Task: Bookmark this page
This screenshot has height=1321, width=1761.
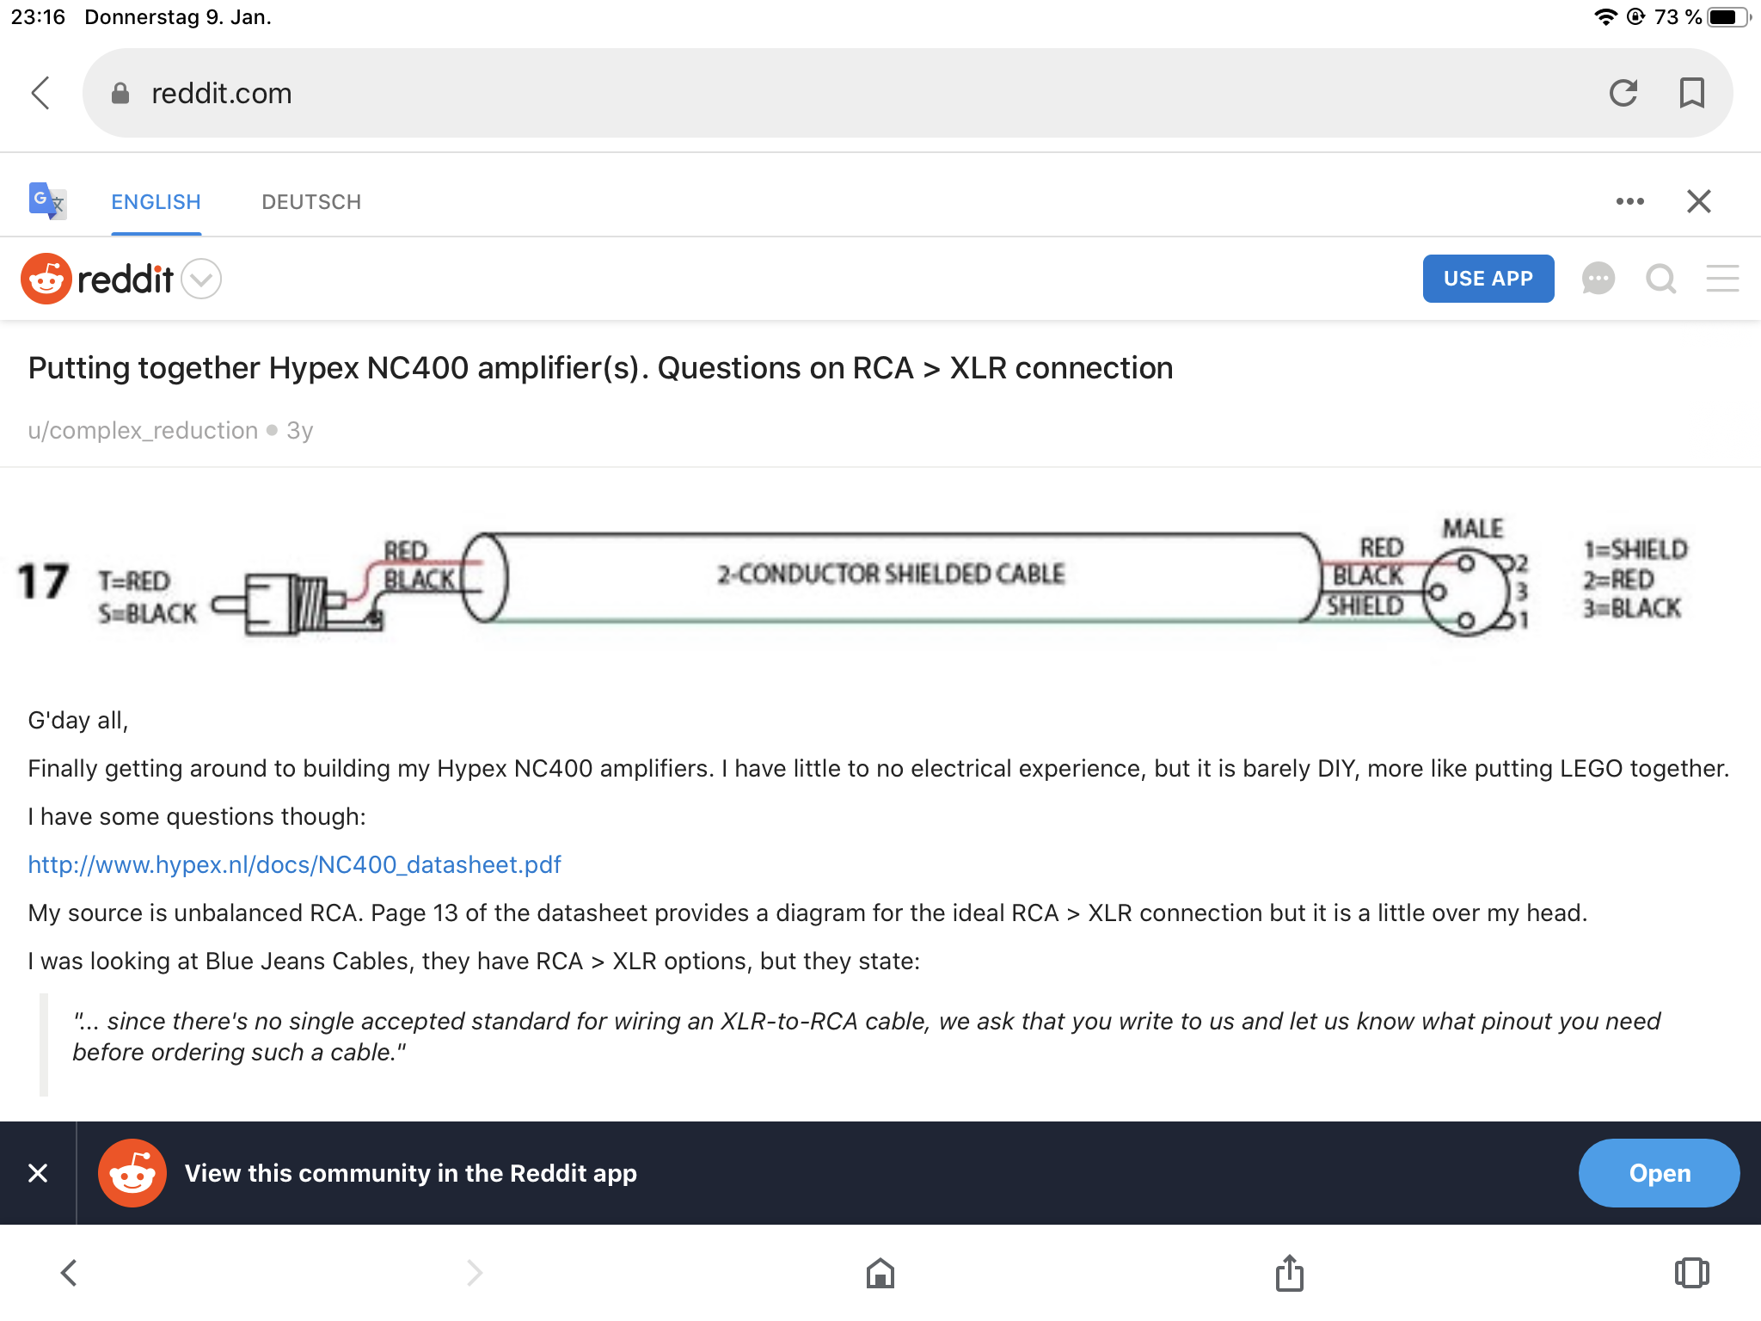Action: click(x=1691, y=93)
